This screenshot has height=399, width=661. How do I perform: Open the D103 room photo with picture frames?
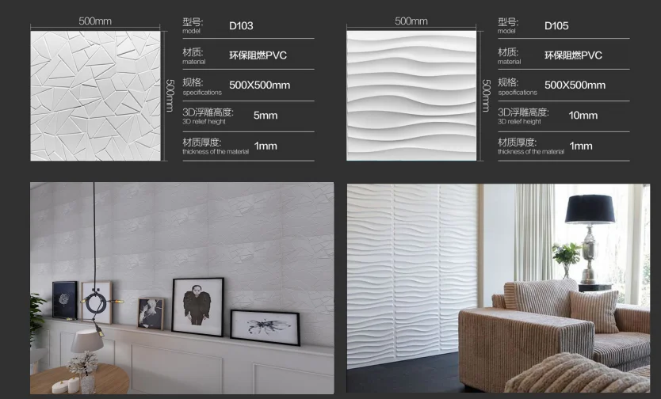[182, 288]
